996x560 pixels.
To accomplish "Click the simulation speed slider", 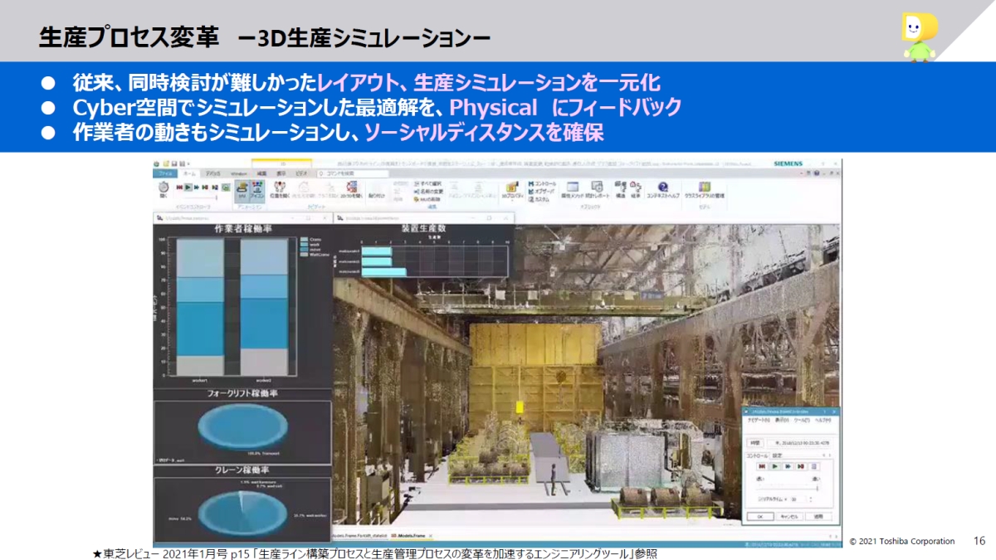I will click(787, 488).
